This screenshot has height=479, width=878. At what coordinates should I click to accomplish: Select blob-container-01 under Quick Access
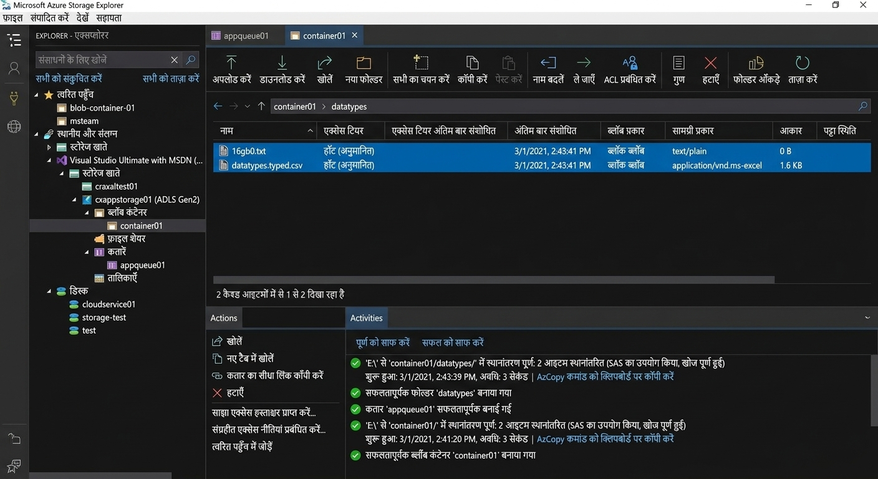(102, 108)
